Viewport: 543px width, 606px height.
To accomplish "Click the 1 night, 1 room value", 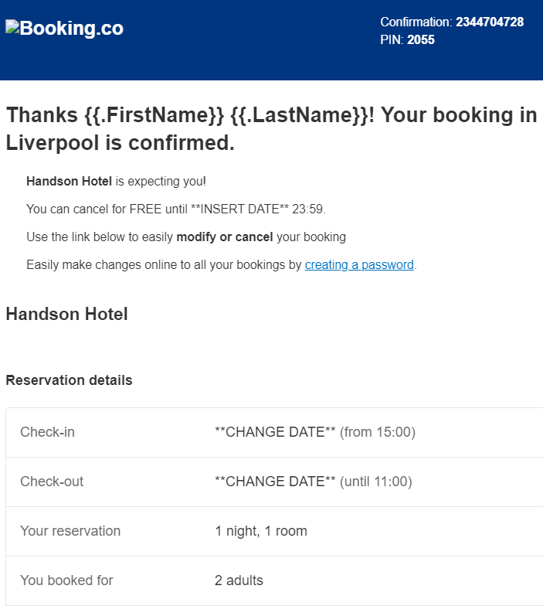I will pyautogui.click(x=261, y=531).
